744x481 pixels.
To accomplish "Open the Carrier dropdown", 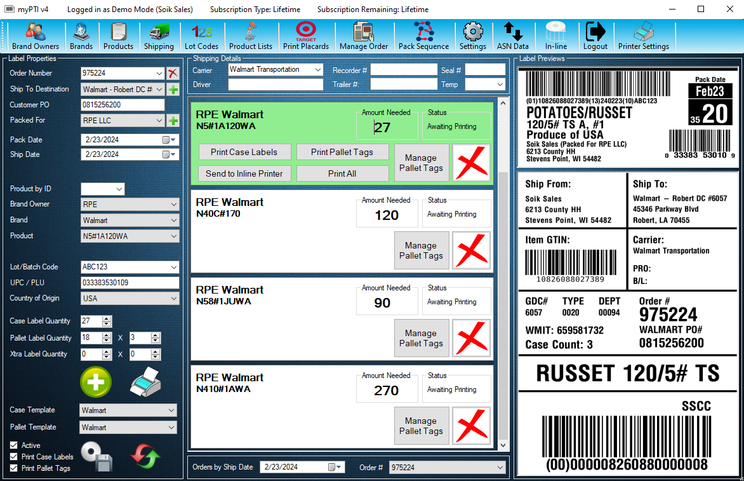I will (317, 69).
